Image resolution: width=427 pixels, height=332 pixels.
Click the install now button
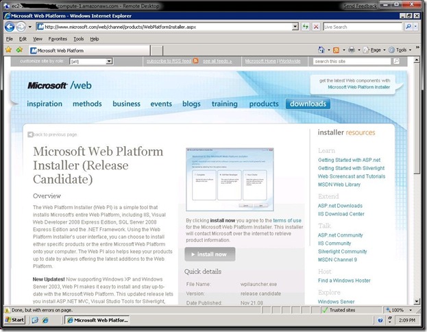coord(210,254)
